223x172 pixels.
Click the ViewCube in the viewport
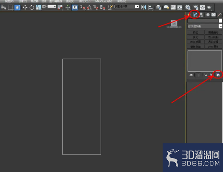(x=174, y=24)
